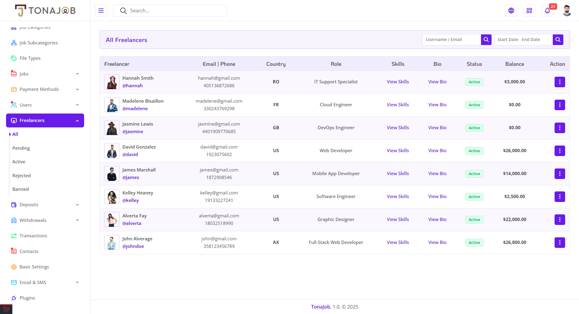Expand the Jobs sidebar menu

point(45,74)
